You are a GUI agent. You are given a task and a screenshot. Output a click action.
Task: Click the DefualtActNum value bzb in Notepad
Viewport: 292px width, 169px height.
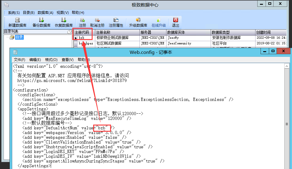point(101,128)
